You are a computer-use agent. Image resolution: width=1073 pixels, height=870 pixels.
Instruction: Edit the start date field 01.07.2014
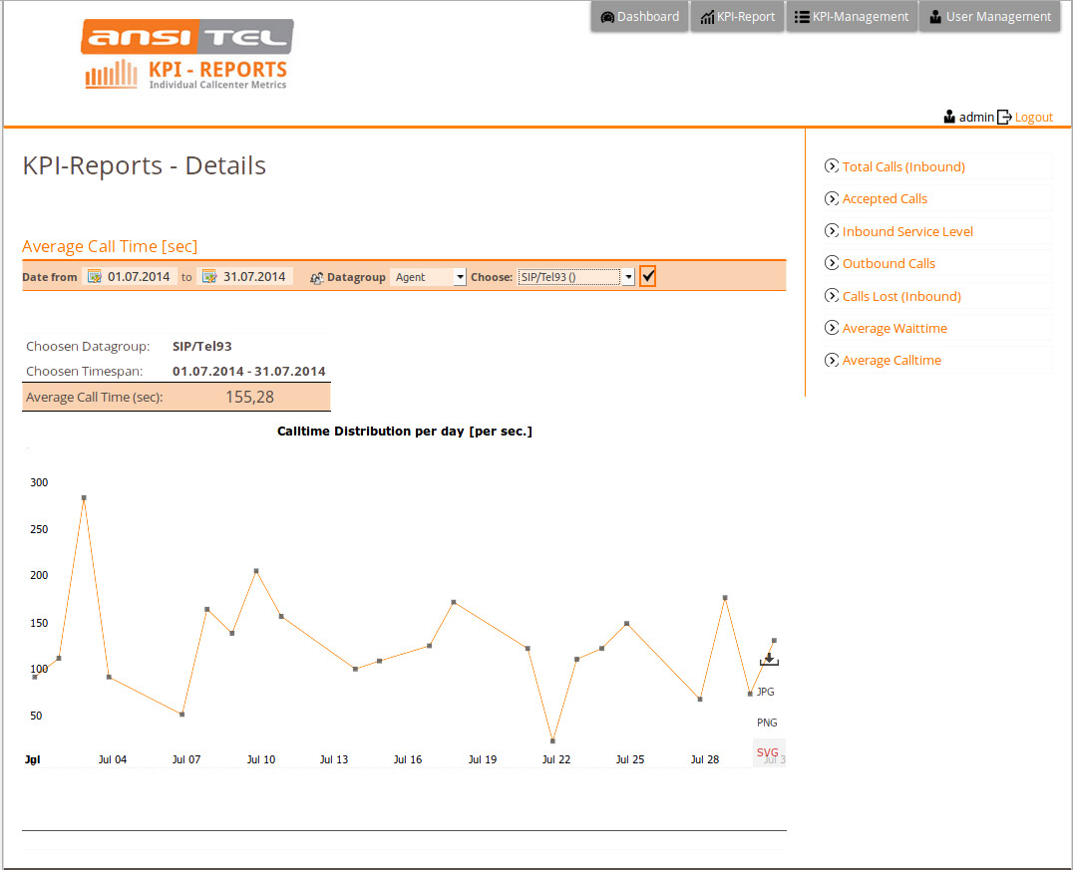139,276
